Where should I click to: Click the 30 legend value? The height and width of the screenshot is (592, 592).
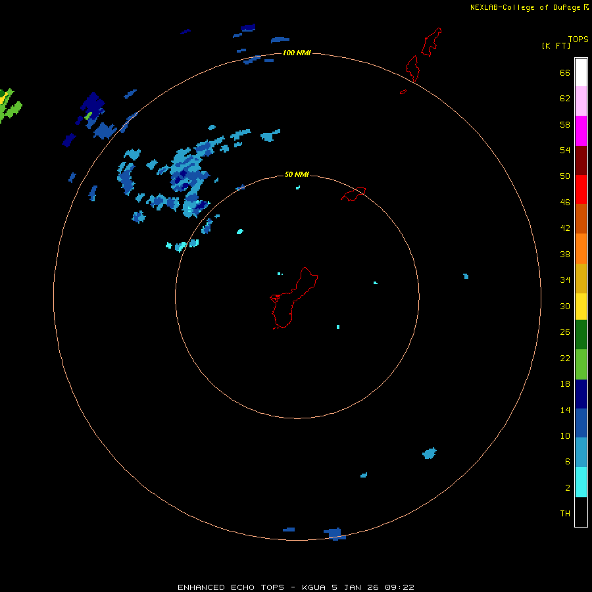click(x=565, y=306)
